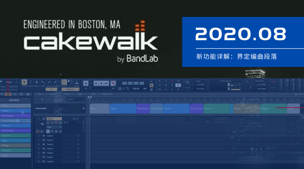This screenshot has height=169, width=304.
Task: Click Chorus 2 section on Arranger timeline
Action: (273, 108)
